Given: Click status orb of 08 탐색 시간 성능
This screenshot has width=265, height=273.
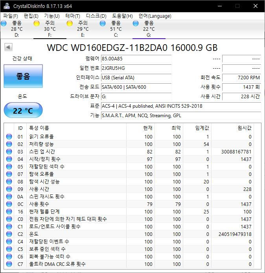Looking at the screenshot, I should (9, 181).
